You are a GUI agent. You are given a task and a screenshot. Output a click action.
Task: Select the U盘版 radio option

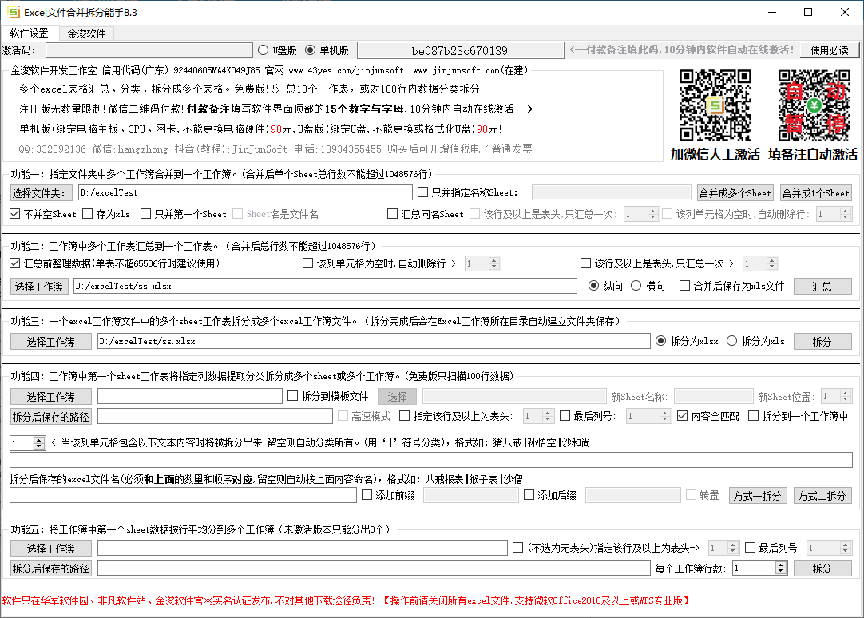point(264,50)
